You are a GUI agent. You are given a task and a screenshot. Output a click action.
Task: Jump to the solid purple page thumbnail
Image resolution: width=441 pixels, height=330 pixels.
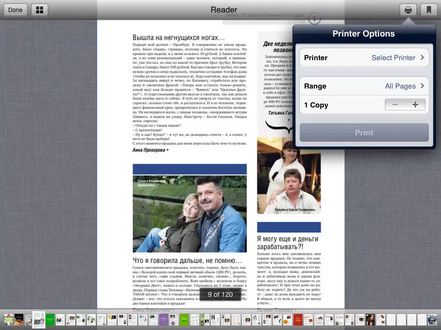pyautogui.click(x=164, y=320)
